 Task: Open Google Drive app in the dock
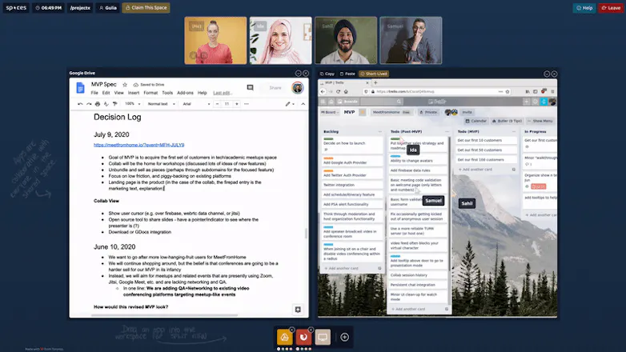point(285,338)
